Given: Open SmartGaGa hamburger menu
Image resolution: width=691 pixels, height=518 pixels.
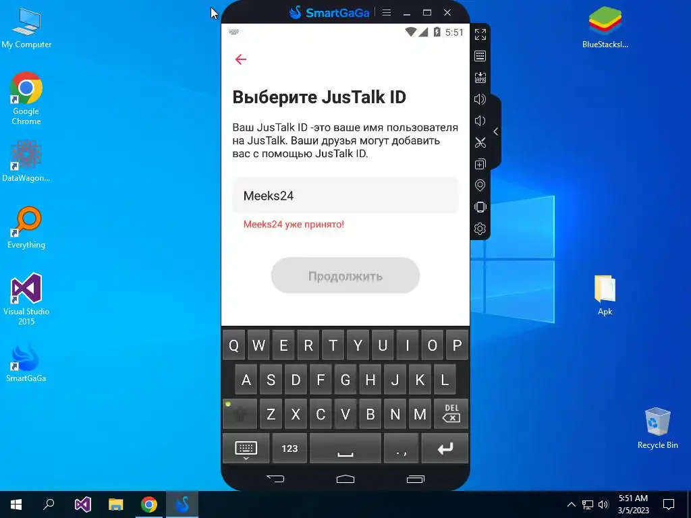Looking at the screenshot, I should coord(387,12).
